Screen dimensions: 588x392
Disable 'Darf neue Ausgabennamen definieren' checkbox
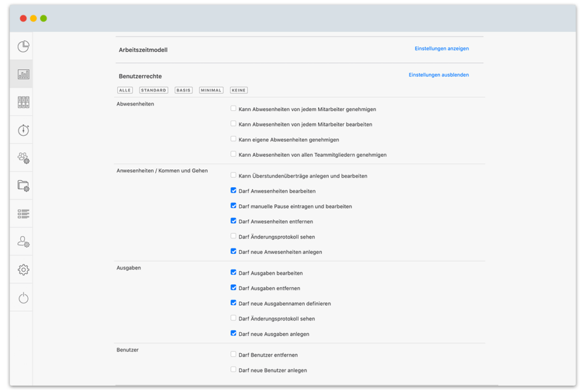[x=233, y=303]
